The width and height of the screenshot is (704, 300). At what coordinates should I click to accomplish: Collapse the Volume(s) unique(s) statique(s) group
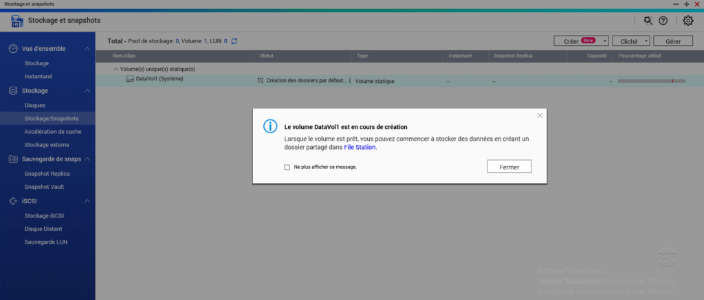click(115, 69)
